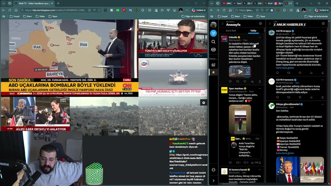Open account avatar in X Pro sidebar
This screenshot has height=186, width=331.
[x=213, y=25]
